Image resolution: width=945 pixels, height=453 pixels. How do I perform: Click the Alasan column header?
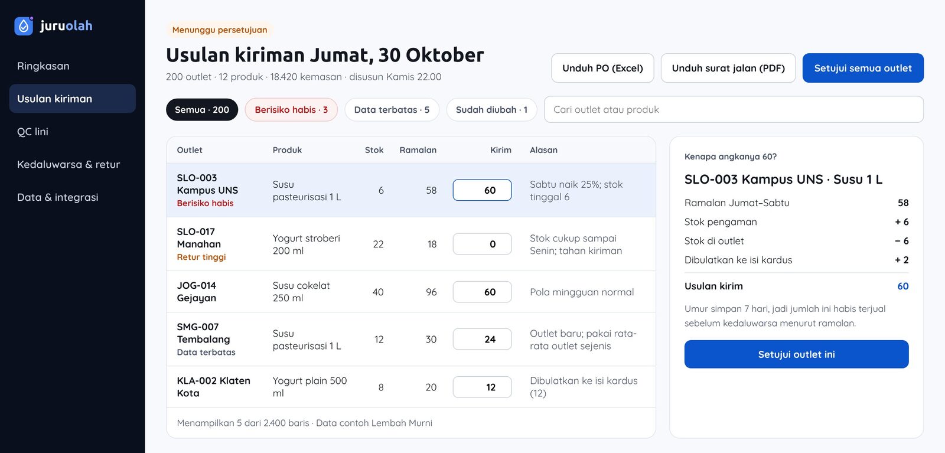click(543, 150)
